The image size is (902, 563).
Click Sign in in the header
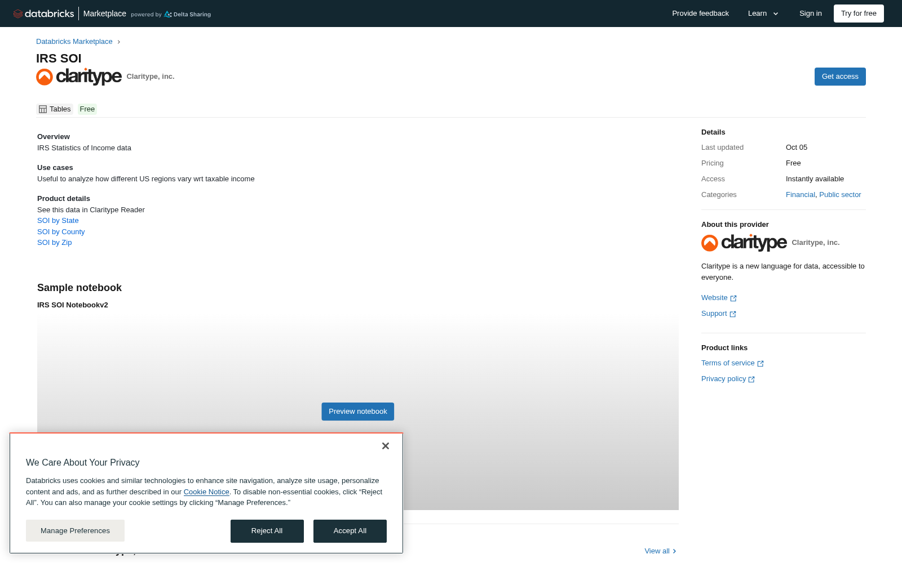tap(811, 14)
